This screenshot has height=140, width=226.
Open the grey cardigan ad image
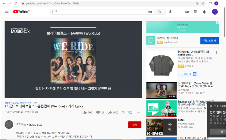point(162,65)
